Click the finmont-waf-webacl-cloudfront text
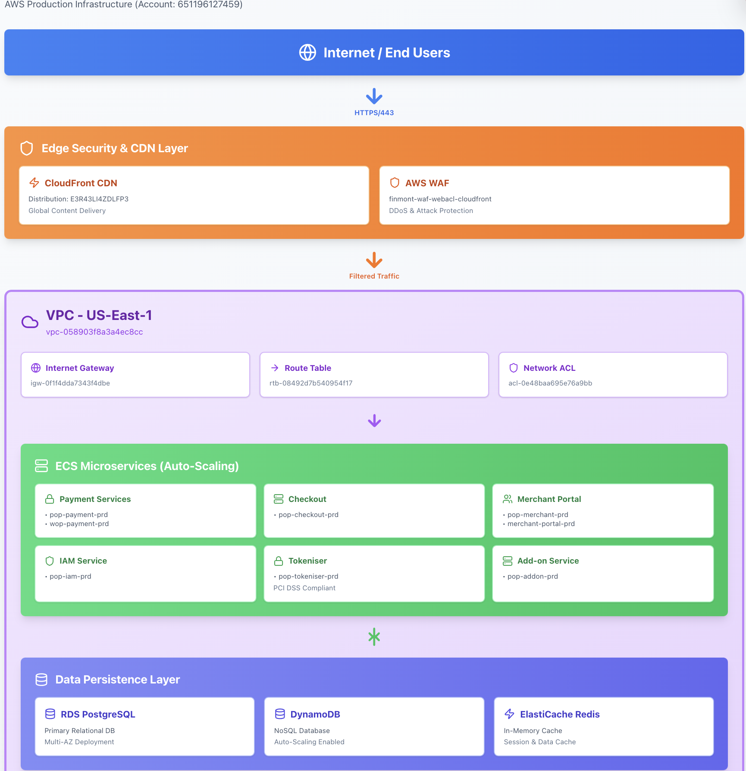This screenshot has height=771, width=746. [x=440, y=199]
